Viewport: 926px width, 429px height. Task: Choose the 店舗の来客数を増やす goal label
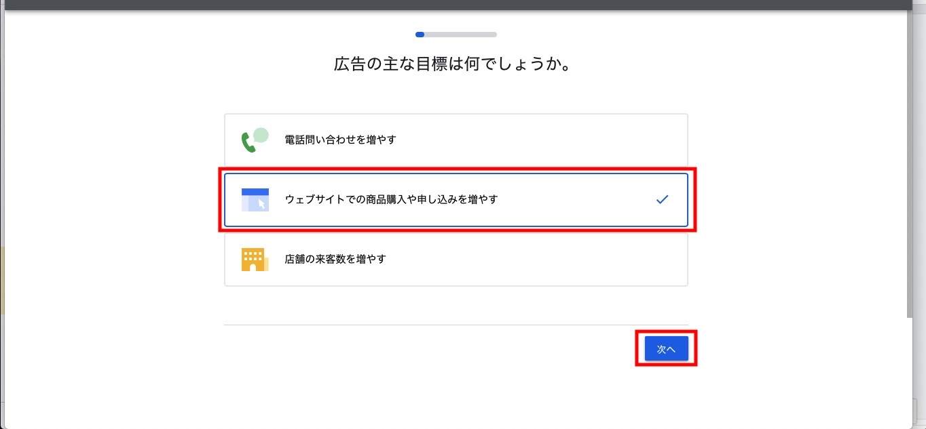(x=335, y=259)
